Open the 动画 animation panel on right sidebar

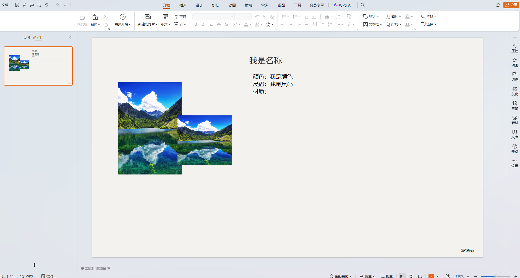tap(515, 62)
